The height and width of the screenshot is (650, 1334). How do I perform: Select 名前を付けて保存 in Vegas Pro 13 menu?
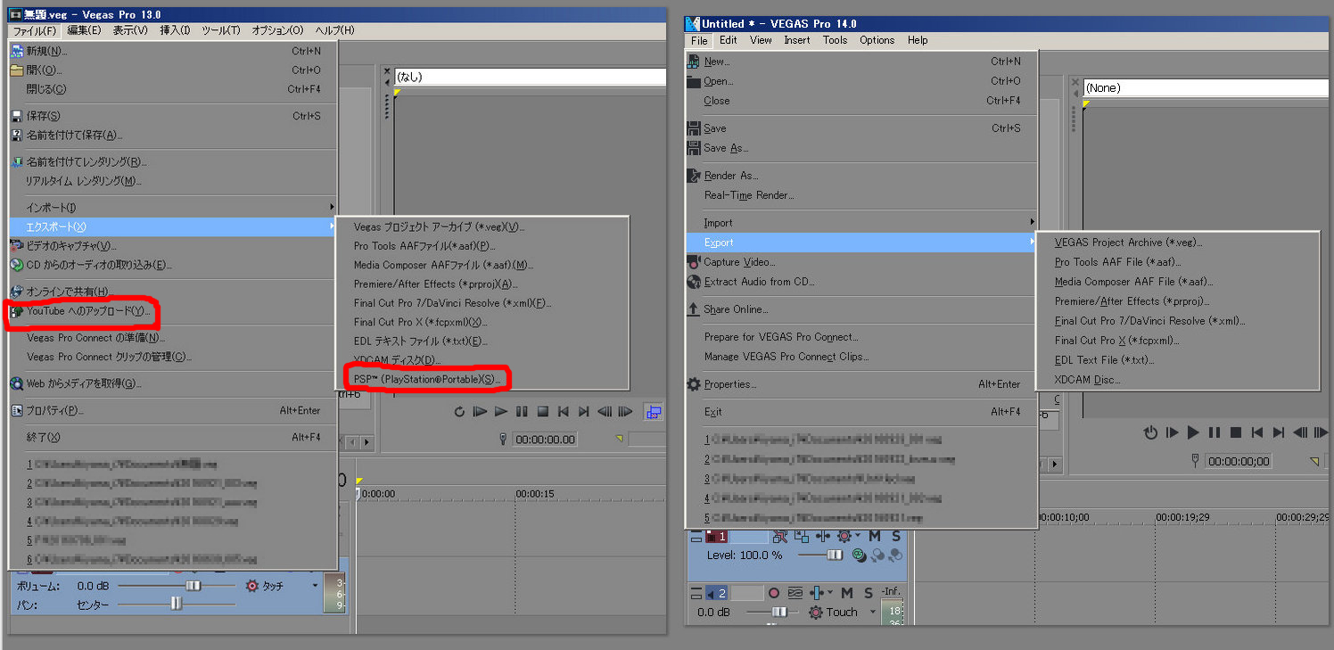pyautogui.click(x=173, y=136)
